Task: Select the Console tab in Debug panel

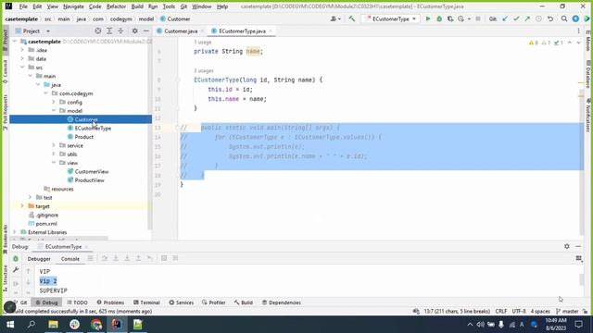Action: click(x=70, y=259)
